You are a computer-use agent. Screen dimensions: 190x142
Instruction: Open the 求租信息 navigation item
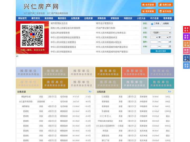(x=115, y=18)
